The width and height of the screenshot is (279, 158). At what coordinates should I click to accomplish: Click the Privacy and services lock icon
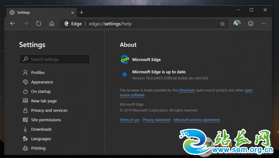(x=25, y=110)
